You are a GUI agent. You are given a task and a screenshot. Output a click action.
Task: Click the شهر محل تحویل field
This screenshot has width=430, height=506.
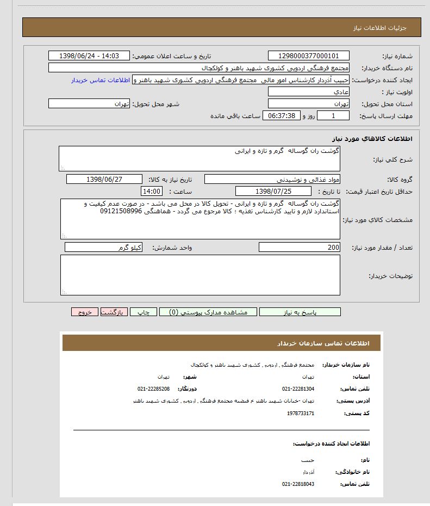coord(89,104)
